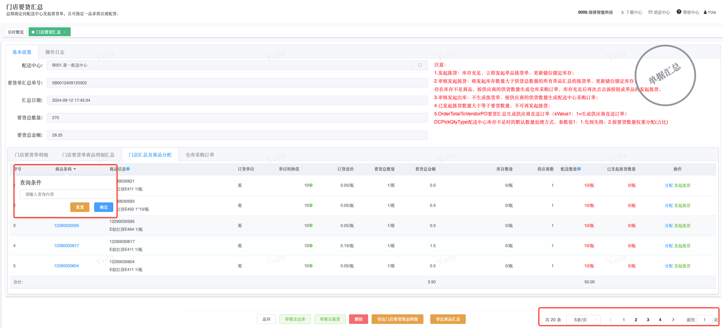Image resolution: width=723 pixels, height=328 pixels.
Task: Go to page 3 in pagination
Action: coord(648,320)
